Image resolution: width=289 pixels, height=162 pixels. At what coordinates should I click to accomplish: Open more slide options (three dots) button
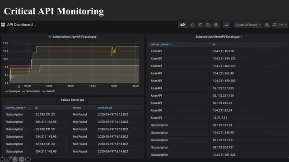click(x=22, y=159)
